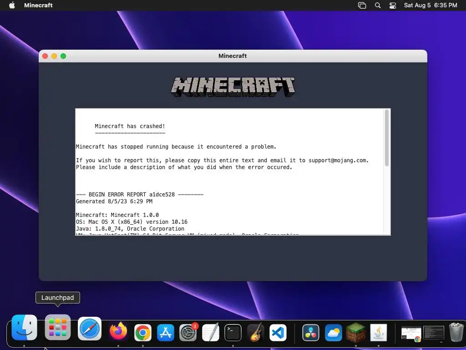Maximize the Minecraft window with green button
The height and width of the screenshot is (350, 466).
click(x=63, y=56)
